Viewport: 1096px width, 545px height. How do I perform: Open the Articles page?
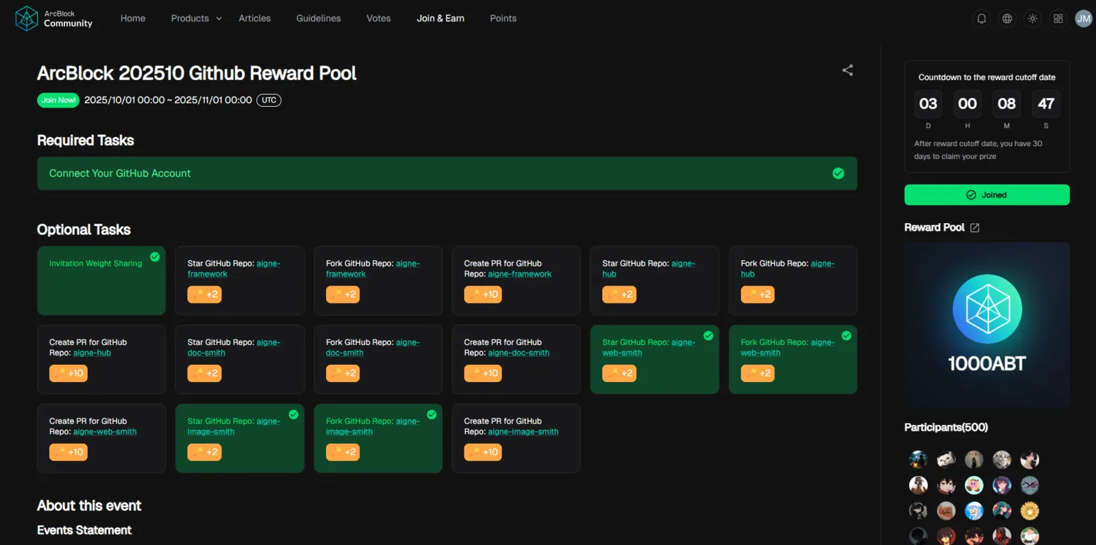(x=255, y=18)
